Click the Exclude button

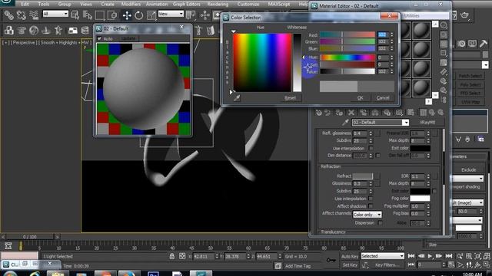(468, 169)
